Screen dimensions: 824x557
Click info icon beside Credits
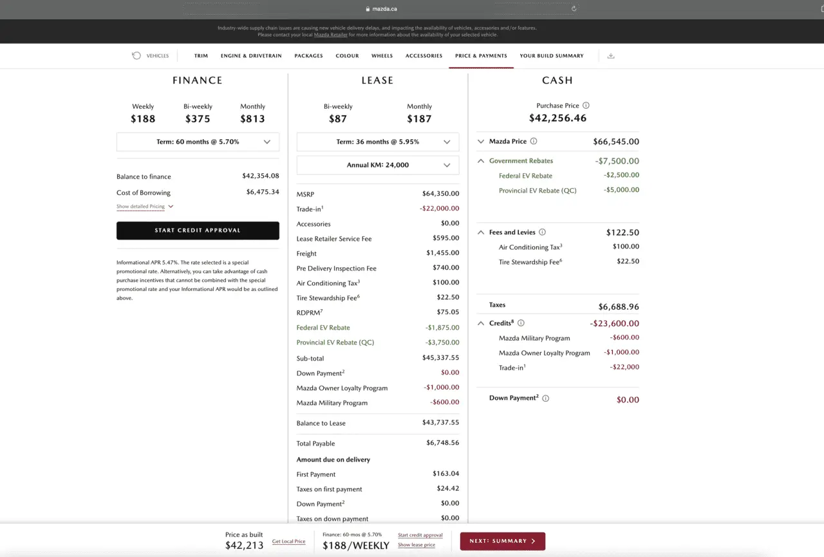(x=521, y=323)
